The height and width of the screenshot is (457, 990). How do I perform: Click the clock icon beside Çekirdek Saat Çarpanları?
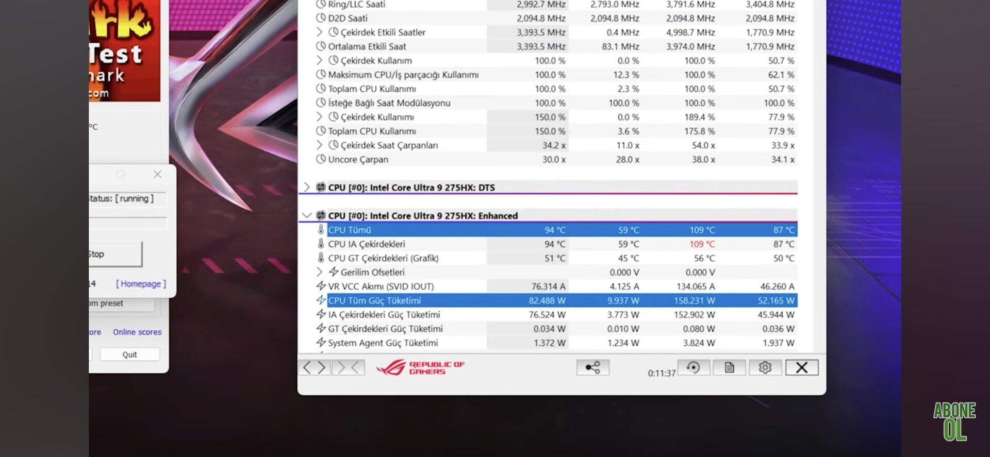click(x=334, y=145)
